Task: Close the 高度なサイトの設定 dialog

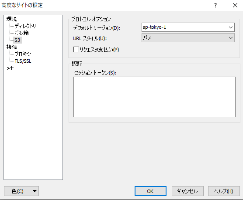Action: click(x=235, y=5)
